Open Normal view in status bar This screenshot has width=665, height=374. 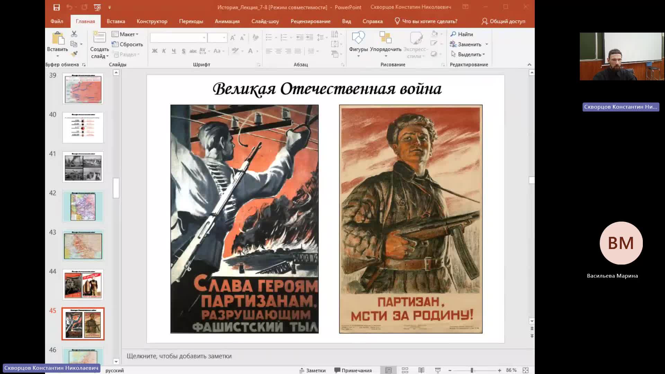point(388,370)
